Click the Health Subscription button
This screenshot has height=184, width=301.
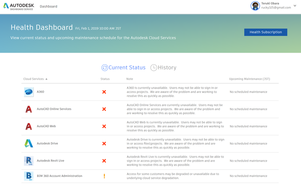[x=266, y=32]
